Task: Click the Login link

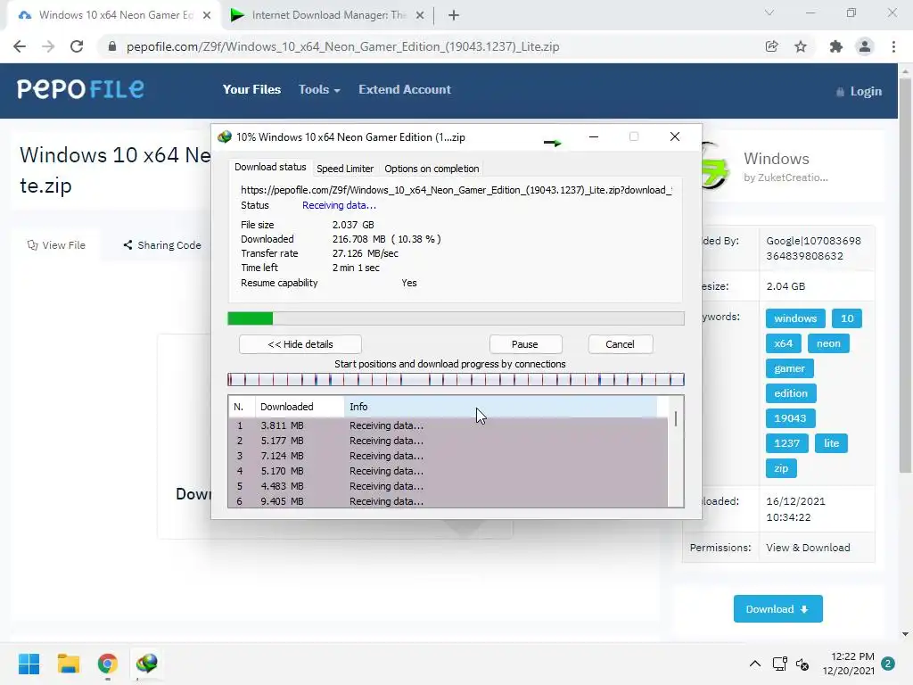Action: pyautogui.click(x=860, y=92)
